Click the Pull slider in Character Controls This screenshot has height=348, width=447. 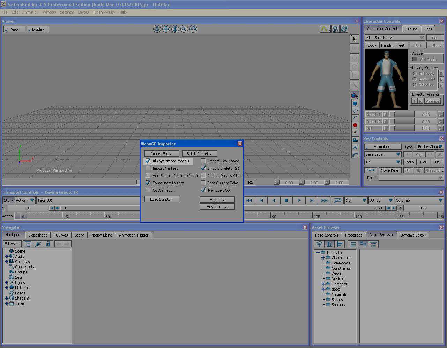coord(401,128)
